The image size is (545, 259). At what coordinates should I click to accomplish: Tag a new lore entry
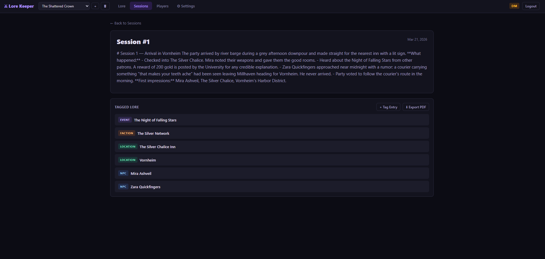[388, 107]
